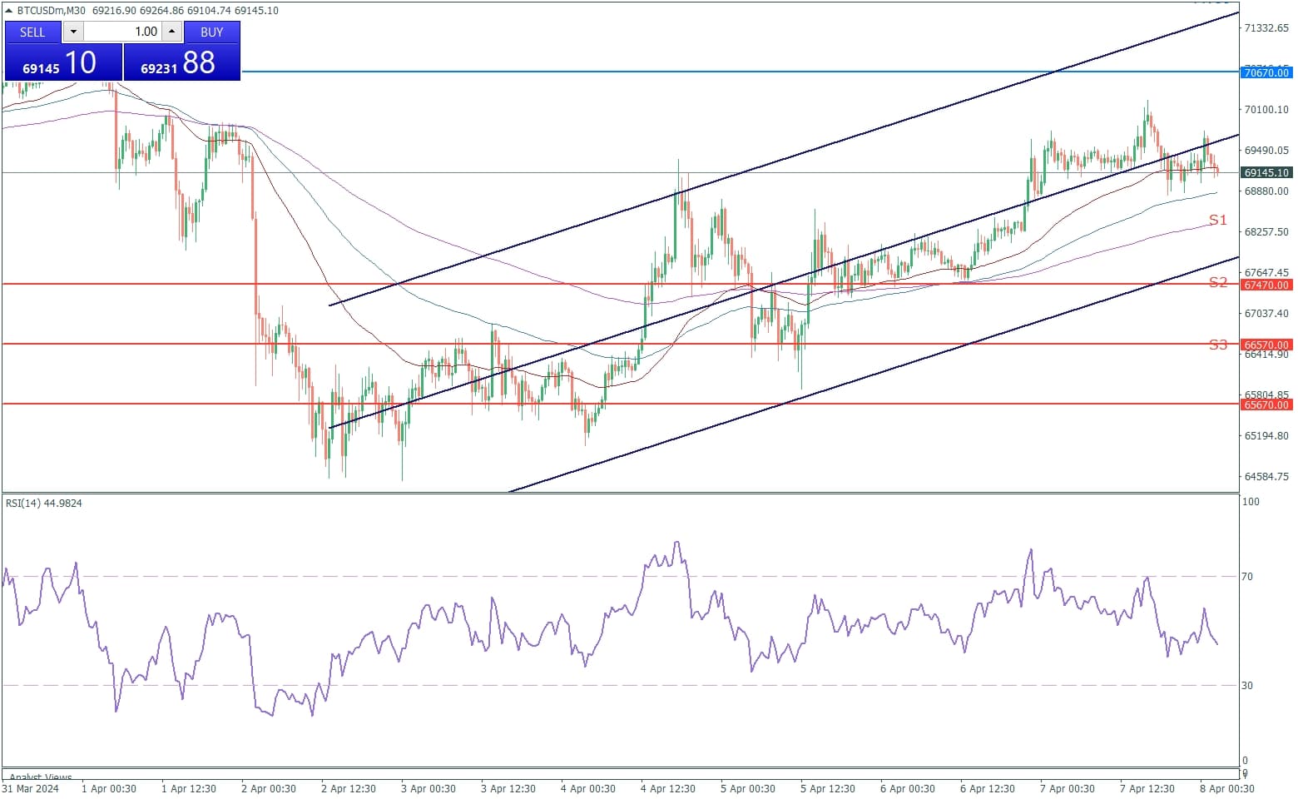The height and width of the screenshot is (799, 1298).
Task: Click the SELL button in the one-click panel
Action: pos(32,32)
